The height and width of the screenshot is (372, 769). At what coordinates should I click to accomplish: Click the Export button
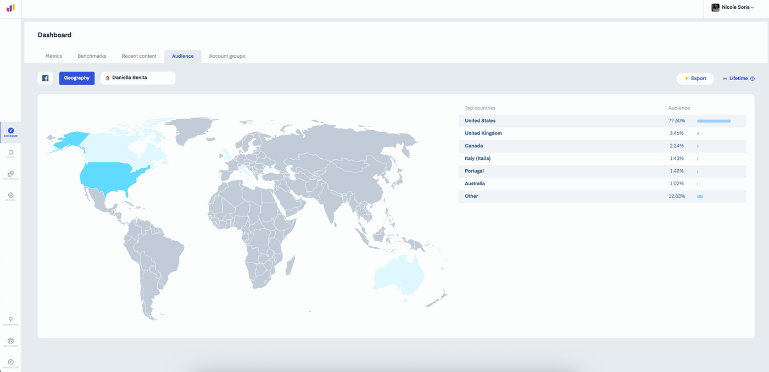pyautogui.click(x=695, y=79)
